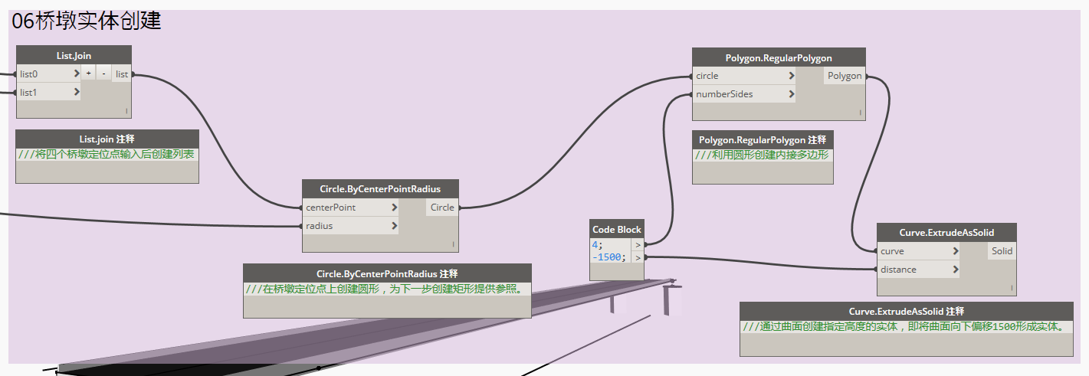Click the plus button on List.Join node

tap(88, 74)
